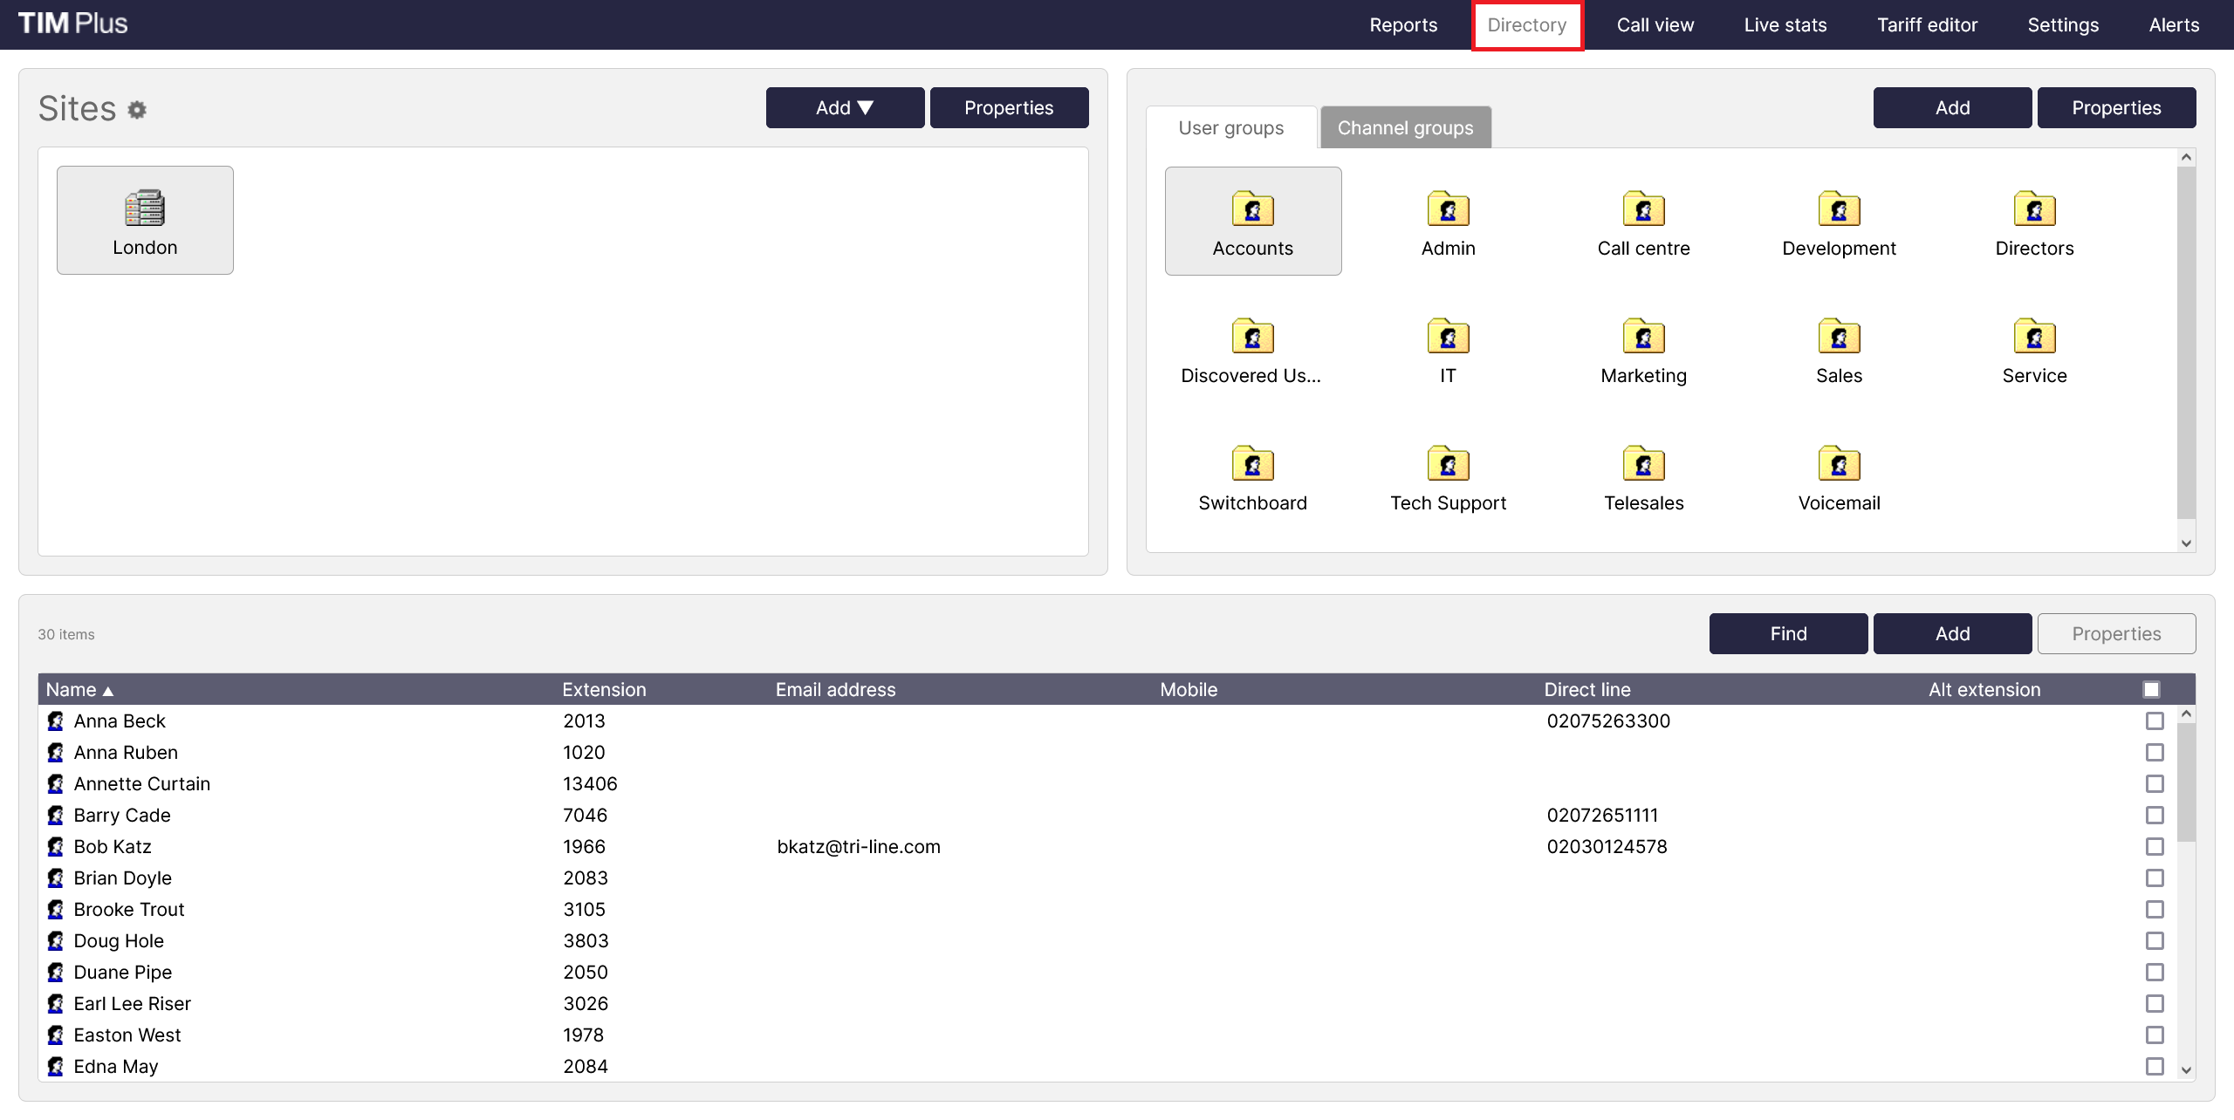2234x1120 pixels.
Task: Select the Directors user group
Action: 2034,222
